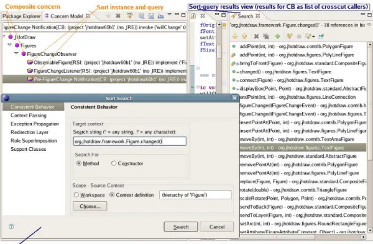Click the flashlight query icon in Concern Model toolbar
This screenshot has height=244, width=373.
point(130,16)
